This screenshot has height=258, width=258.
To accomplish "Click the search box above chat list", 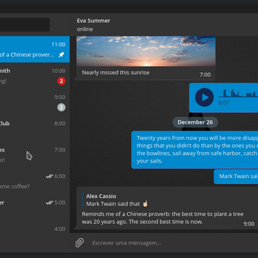I will point(25,25).
